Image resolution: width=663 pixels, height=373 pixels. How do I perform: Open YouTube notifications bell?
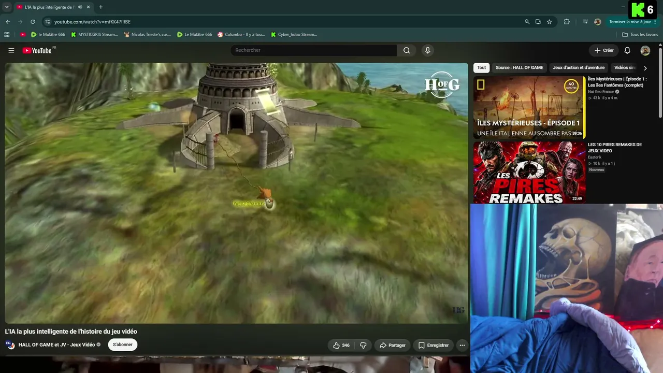pos(627,50)
